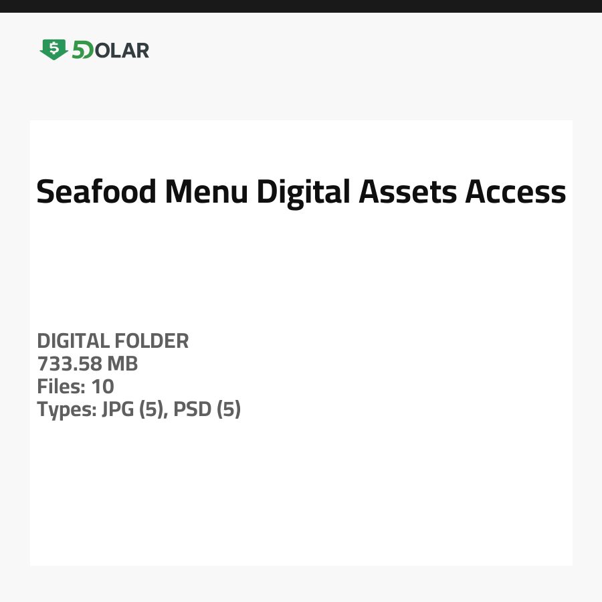The width and height of the screenshot is (602, 602).
Task: Click the MB unit after the size
Action: (123, 364)
